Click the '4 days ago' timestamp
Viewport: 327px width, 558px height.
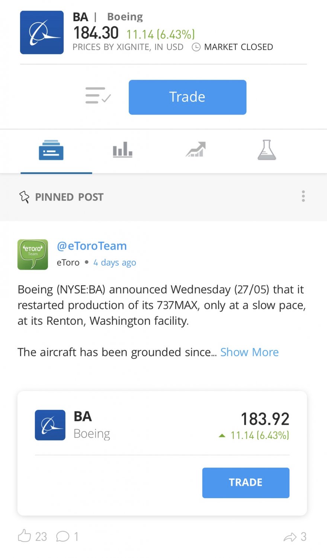(115, 263)
